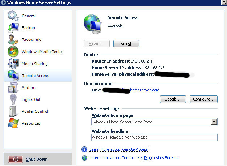Screen dimensions: 227x166
Task: Open the homeserver.com domain link
Action: tap(144, 90)
